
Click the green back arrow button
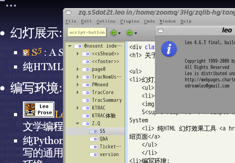(113, 33)
